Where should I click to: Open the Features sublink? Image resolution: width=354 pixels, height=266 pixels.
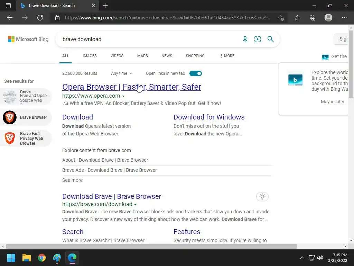187,232
